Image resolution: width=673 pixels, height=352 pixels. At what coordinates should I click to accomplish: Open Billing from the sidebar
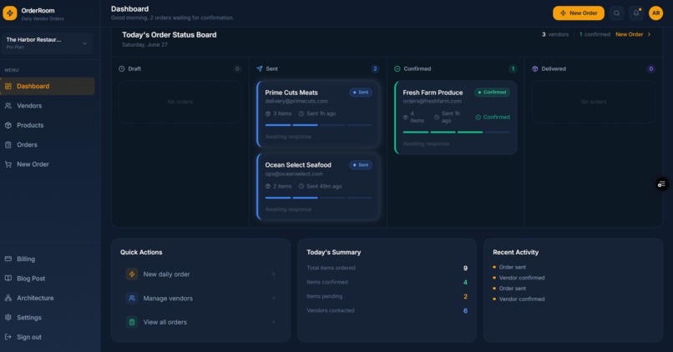pyautogui.click(x=48, y=259)
